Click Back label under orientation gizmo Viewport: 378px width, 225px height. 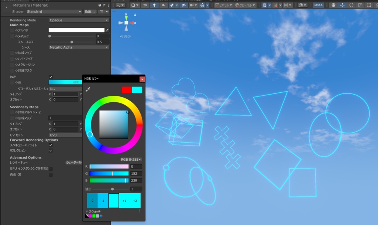coord(126,37)
